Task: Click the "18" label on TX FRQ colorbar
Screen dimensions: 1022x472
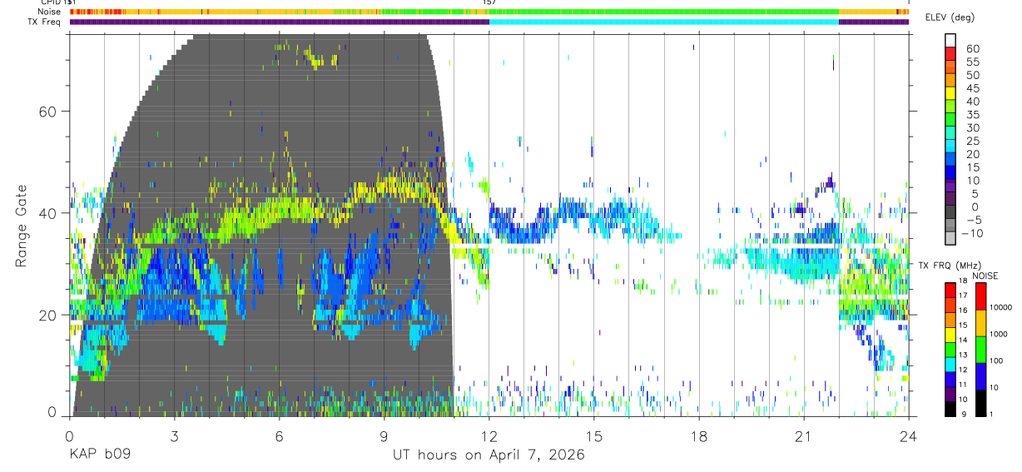Action: (963, 281)
